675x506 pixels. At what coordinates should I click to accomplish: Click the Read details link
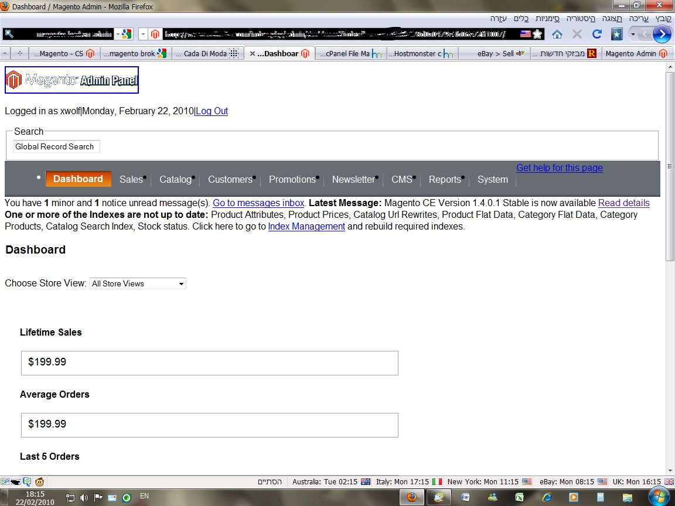624,203
